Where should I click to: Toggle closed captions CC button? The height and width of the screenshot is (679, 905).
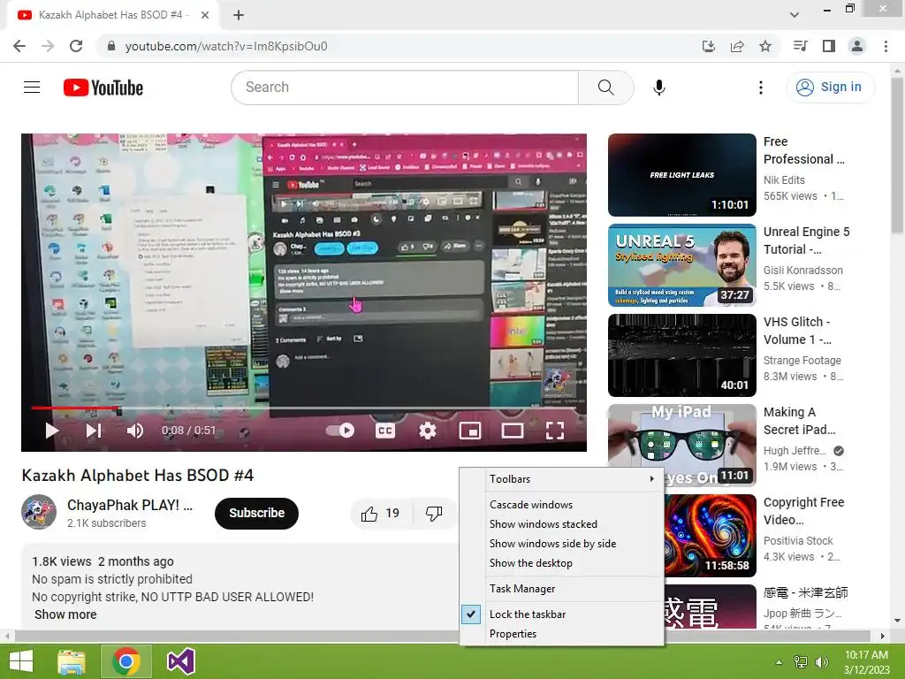[385, 431]
